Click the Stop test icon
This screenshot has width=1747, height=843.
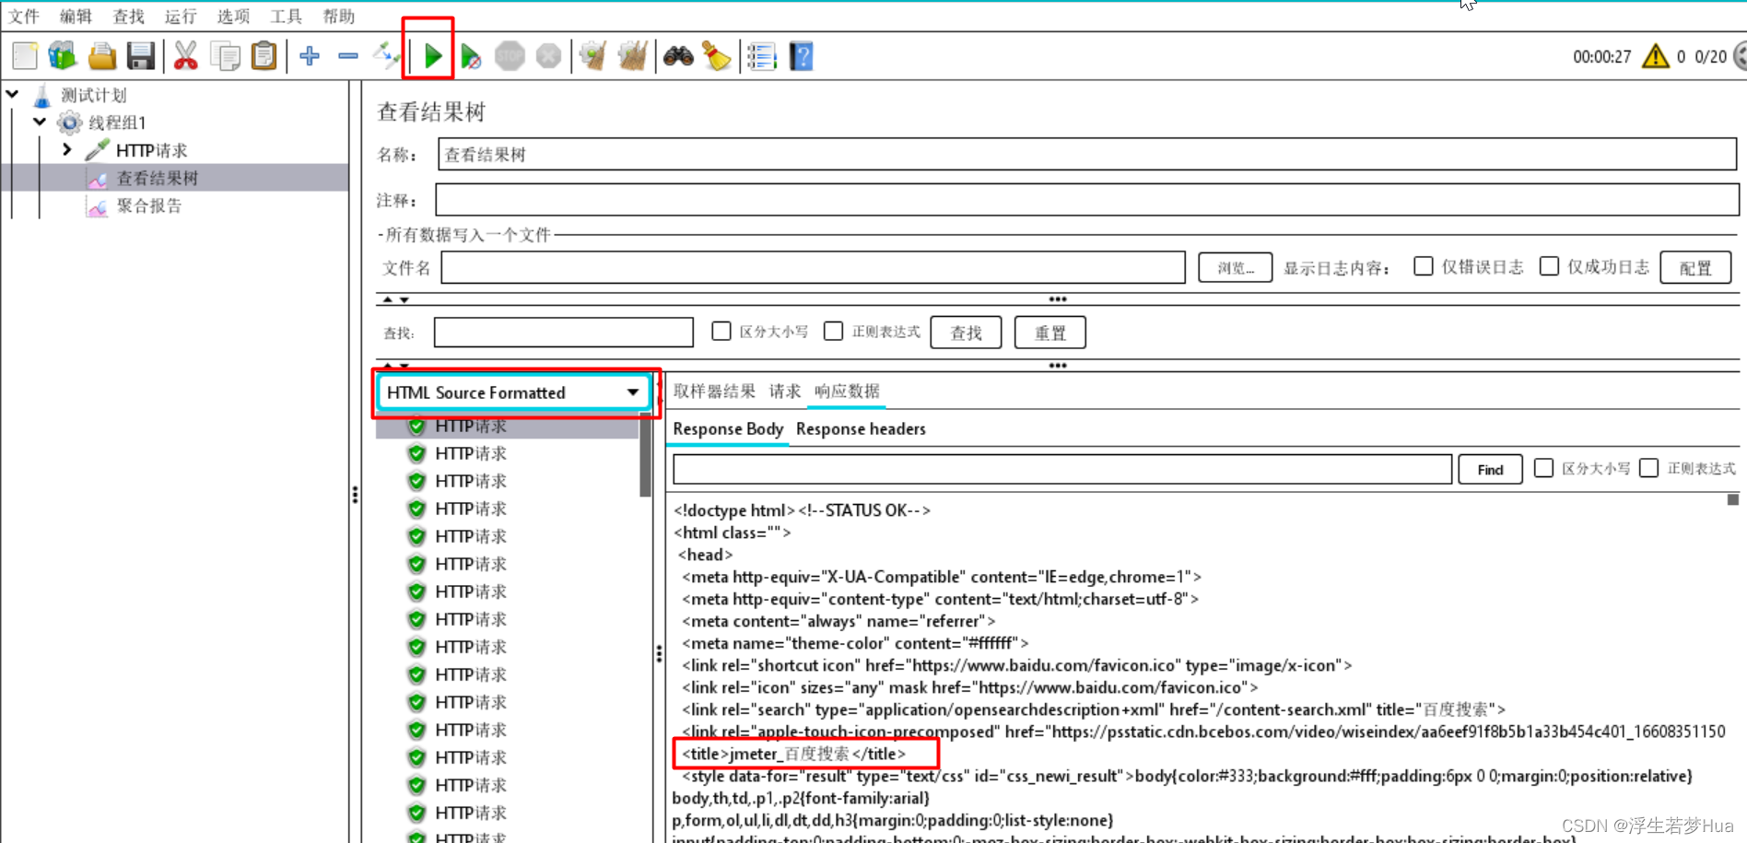[510, 56]
